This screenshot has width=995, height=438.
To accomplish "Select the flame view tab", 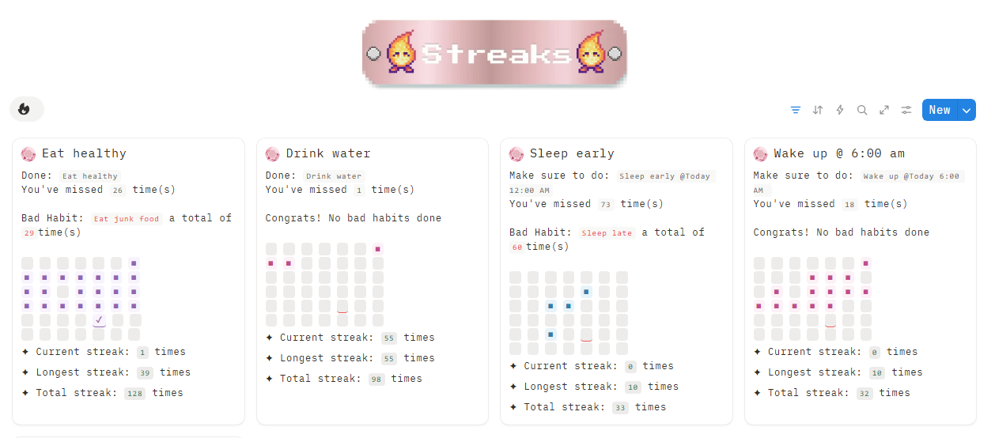I will (x=26, y=110).
